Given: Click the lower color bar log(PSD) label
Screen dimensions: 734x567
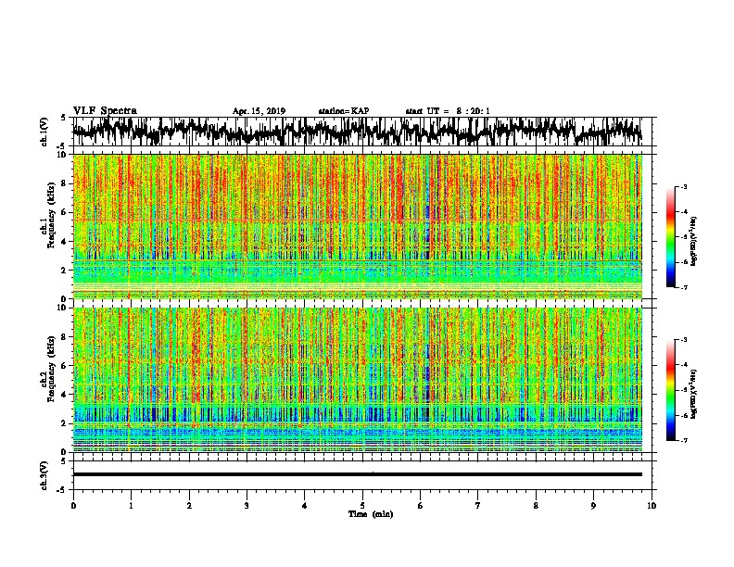Looking at the screenshot, I should coord(693,394).
